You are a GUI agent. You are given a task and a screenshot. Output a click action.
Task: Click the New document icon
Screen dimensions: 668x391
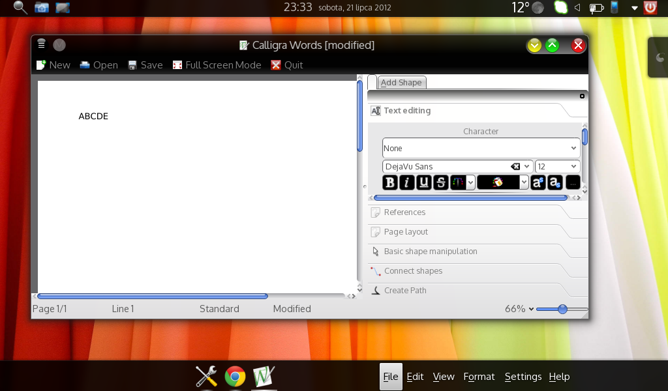tap(41, 65)
